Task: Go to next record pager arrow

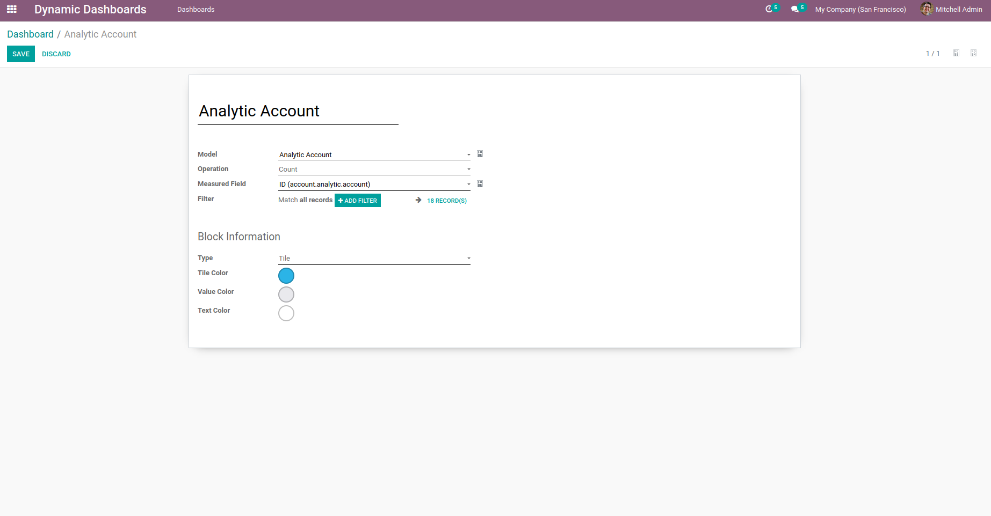Action: pyautogui.click(x=973, y=53)
